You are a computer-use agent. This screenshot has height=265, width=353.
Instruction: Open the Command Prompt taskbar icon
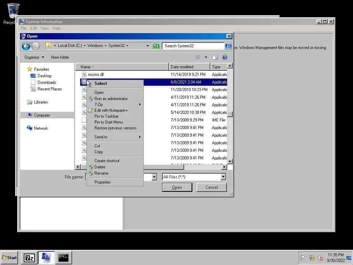point(63,257)
